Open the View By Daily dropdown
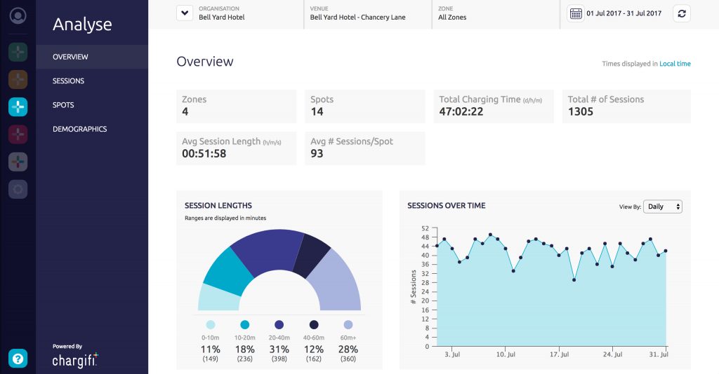 coord(663,207)
